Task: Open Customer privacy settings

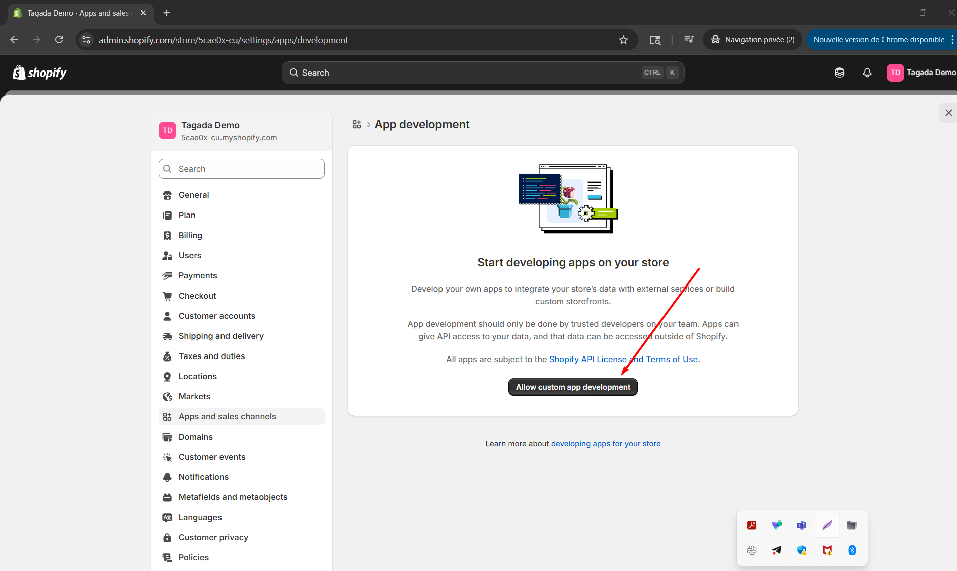Action: click(242, 537)
